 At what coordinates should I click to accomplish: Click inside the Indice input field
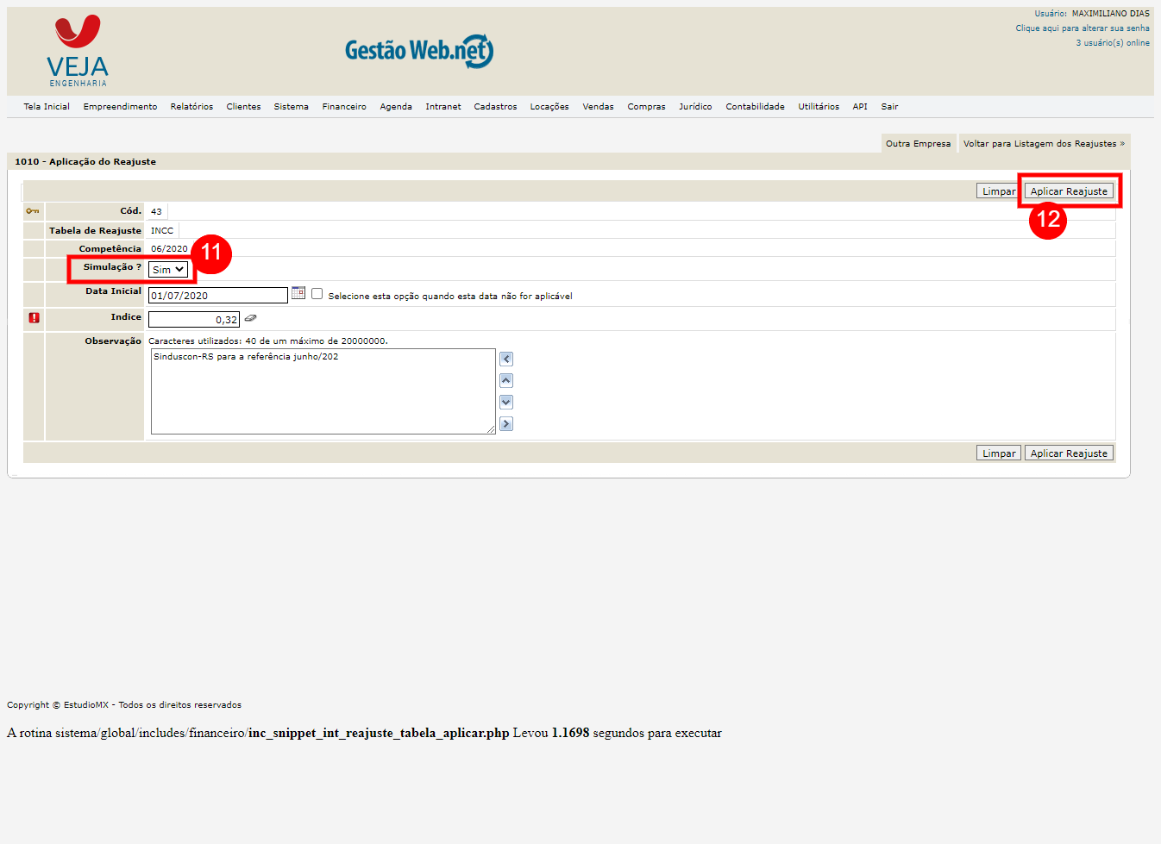(193, 320)
